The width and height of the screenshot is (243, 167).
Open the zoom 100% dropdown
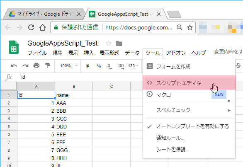68,66
